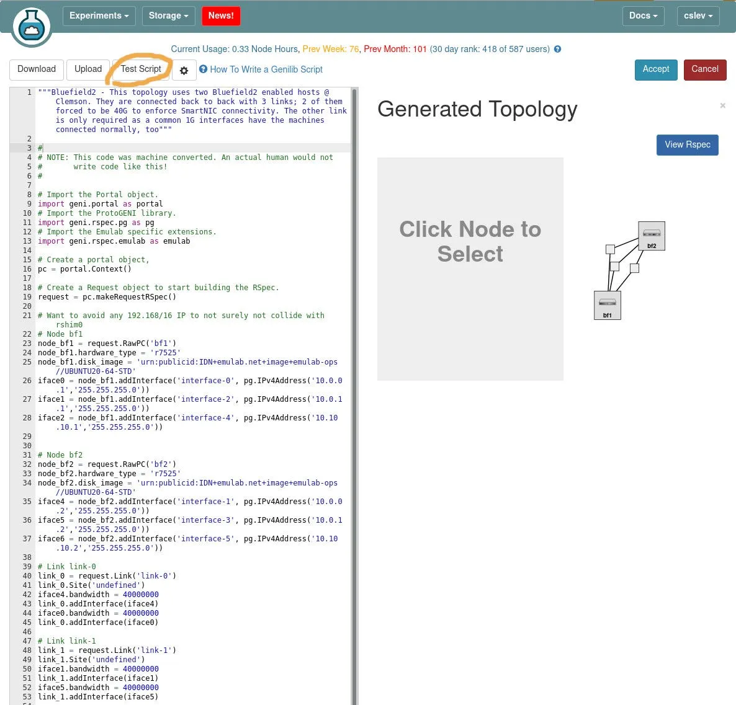736x705 pixels.
Task: Click the Upload button
Action: point(88,69)
